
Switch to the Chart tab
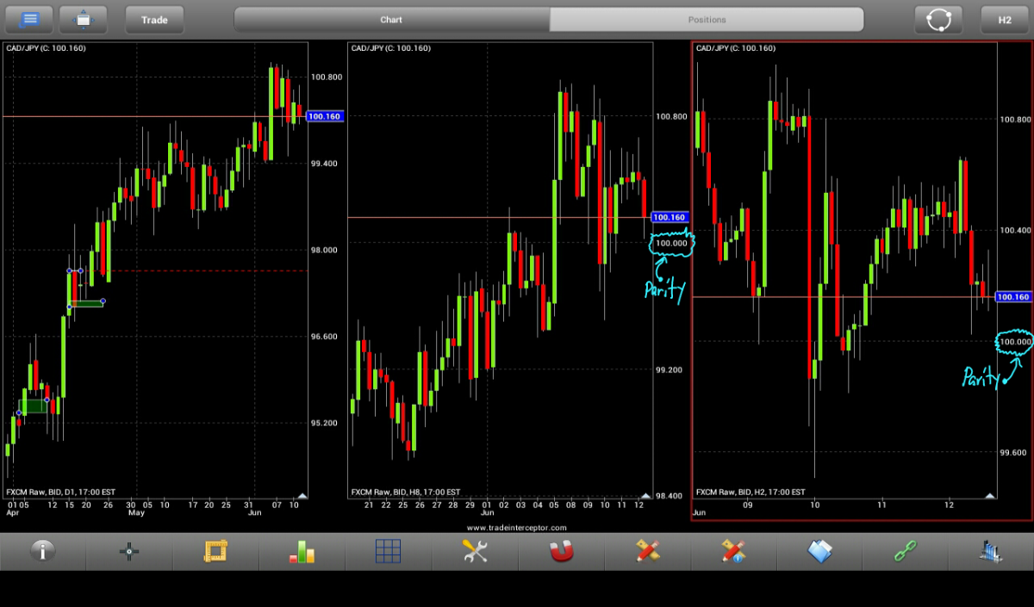(x=391, y=19)
